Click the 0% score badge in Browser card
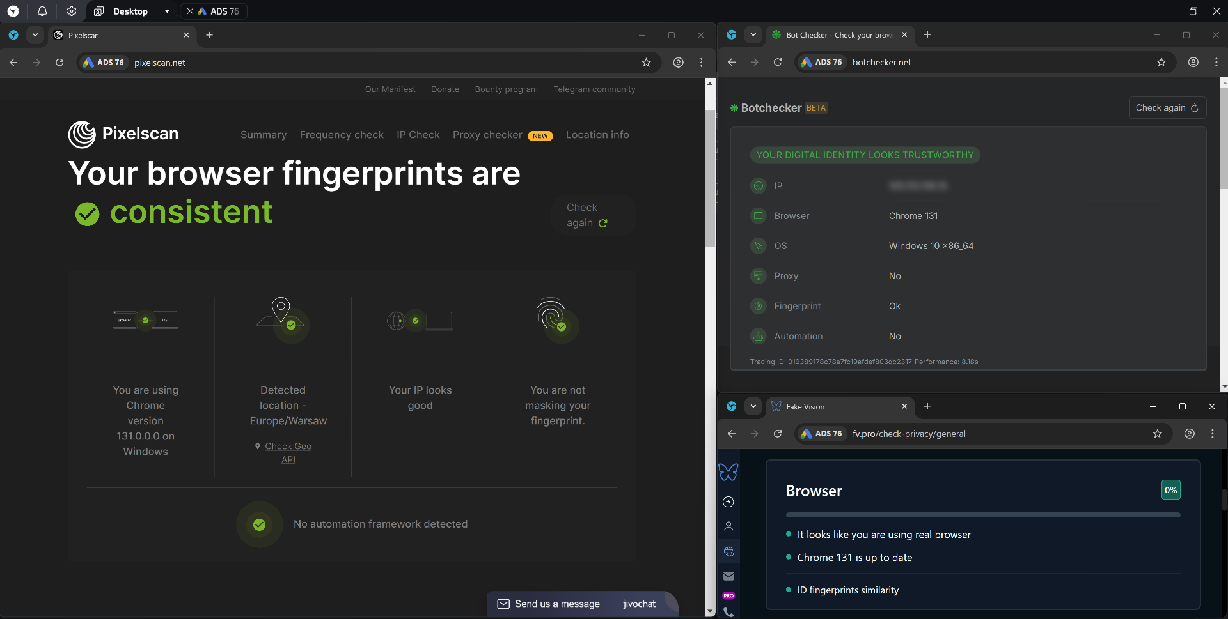Viewport: 1228px width, 619px height. coord(1171,490)
